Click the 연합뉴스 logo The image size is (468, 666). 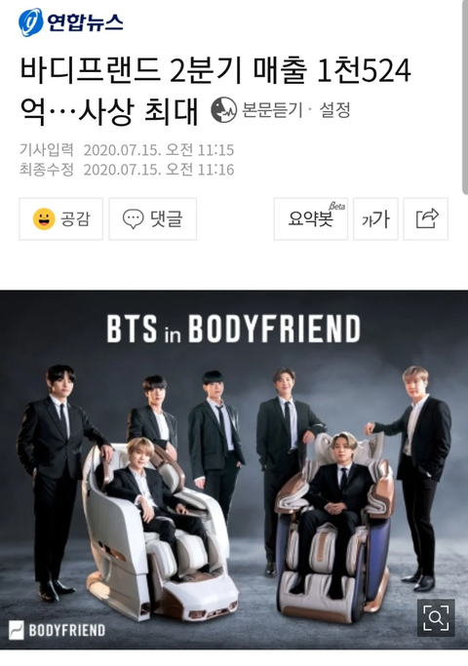point(70,22)
